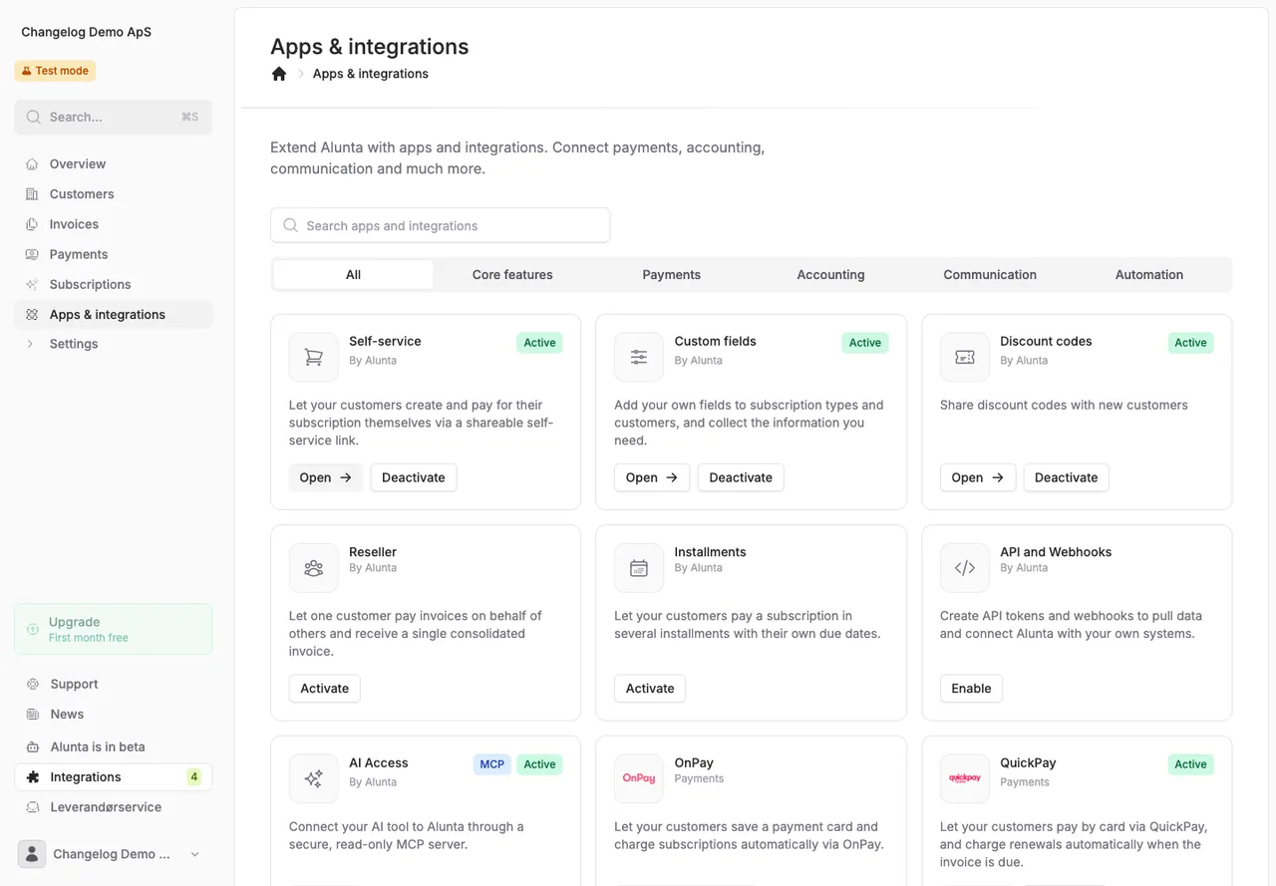Click the sidebar Search field

click(114, 117)
